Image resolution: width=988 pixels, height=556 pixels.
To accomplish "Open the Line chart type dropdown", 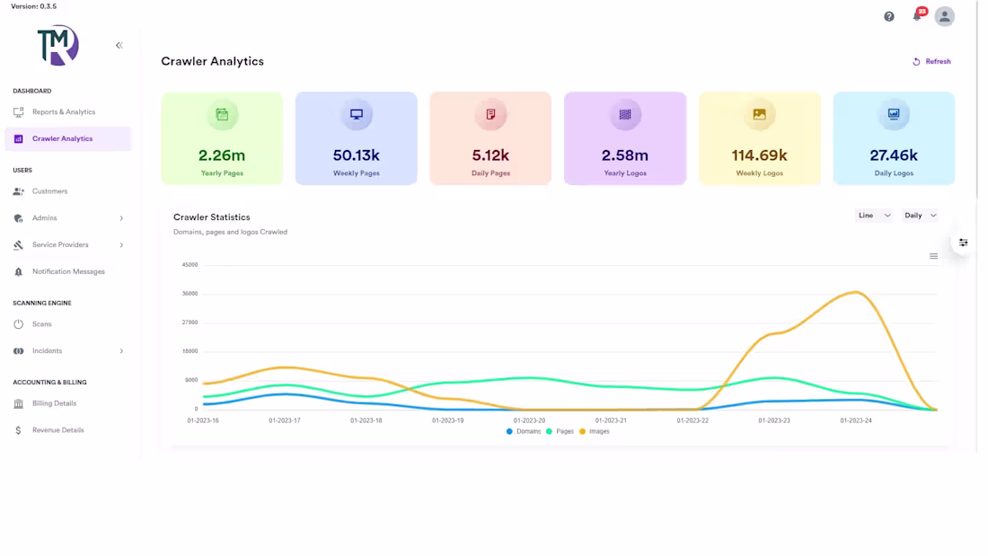I will [x=874, y=216].
